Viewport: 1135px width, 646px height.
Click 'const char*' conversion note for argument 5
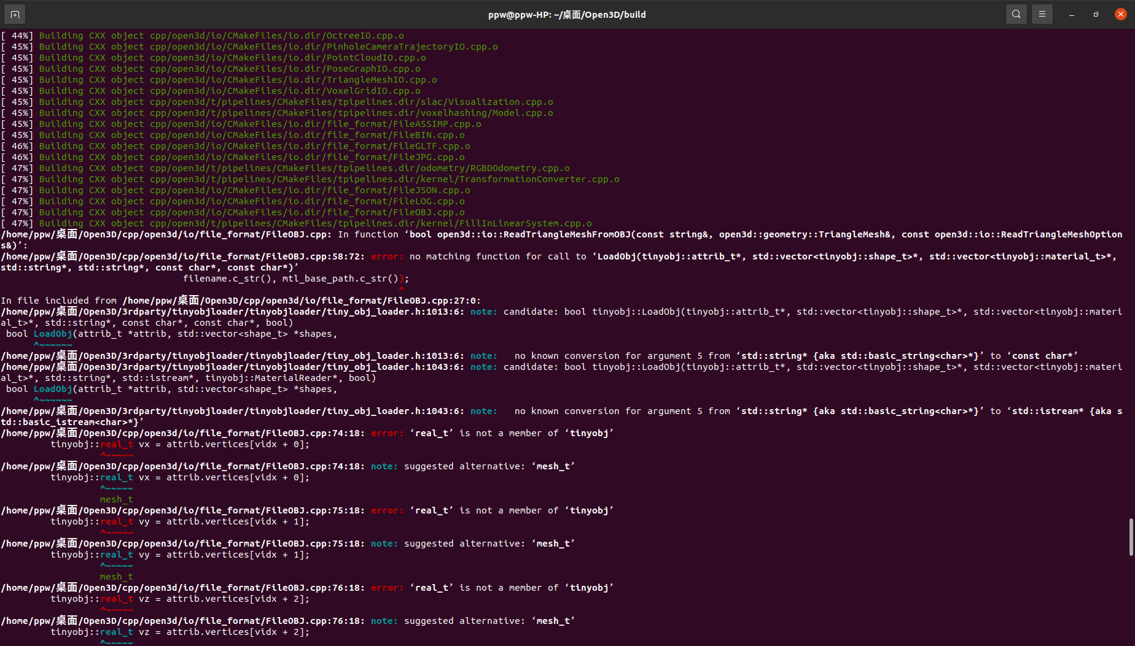539,356
